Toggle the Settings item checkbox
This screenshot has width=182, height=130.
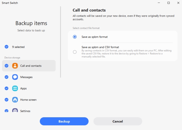click(x=7, y=110)
